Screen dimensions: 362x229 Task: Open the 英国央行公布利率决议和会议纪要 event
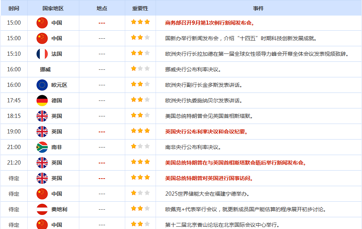(x=207, y=132)
